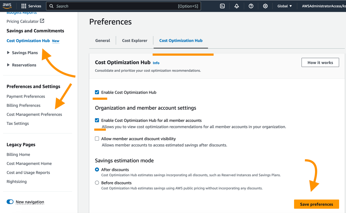Open Pricing Calculator link
The image size is (346, 213).
click(x=22, y=21)
